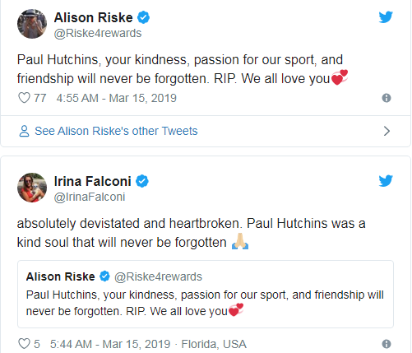Open the info icon on Irina Falconi's tweet
412x353 pixels.
point(387,344)
